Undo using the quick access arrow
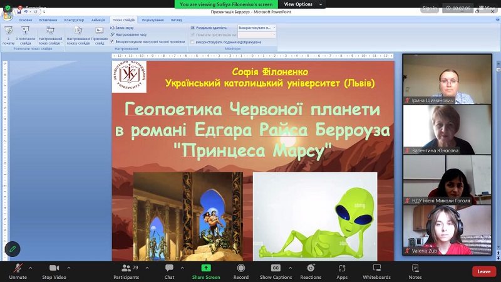Screen dimensions: 501x282 coord(26,12)
